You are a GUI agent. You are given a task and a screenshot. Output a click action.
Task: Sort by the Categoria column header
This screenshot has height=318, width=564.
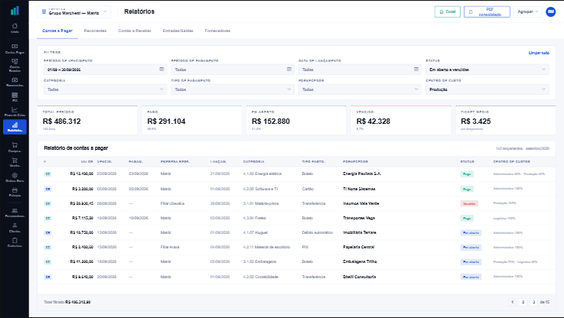point(253,162)
